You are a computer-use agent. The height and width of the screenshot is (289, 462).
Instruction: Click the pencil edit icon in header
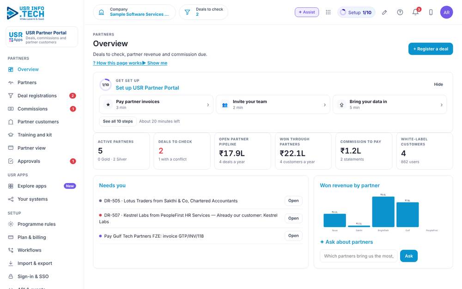(384, 12)
